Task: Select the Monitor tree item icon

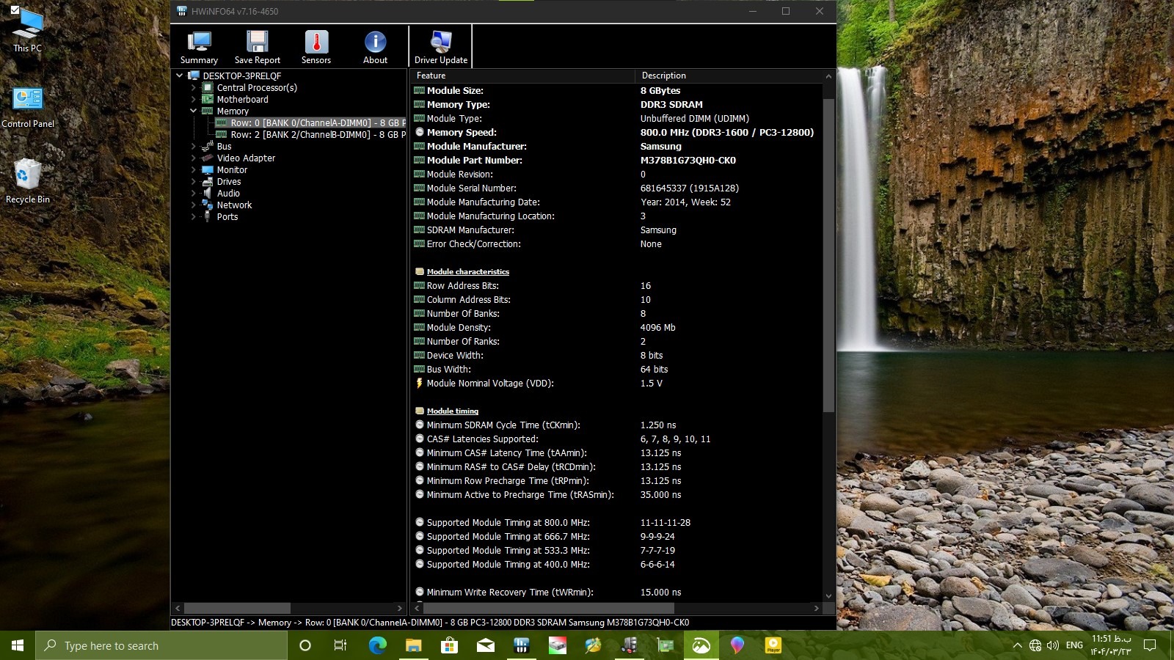Action: pos(208,170)
